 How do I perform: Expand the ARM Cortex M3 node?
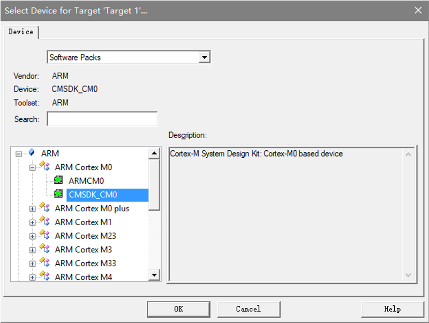point(32,250)
